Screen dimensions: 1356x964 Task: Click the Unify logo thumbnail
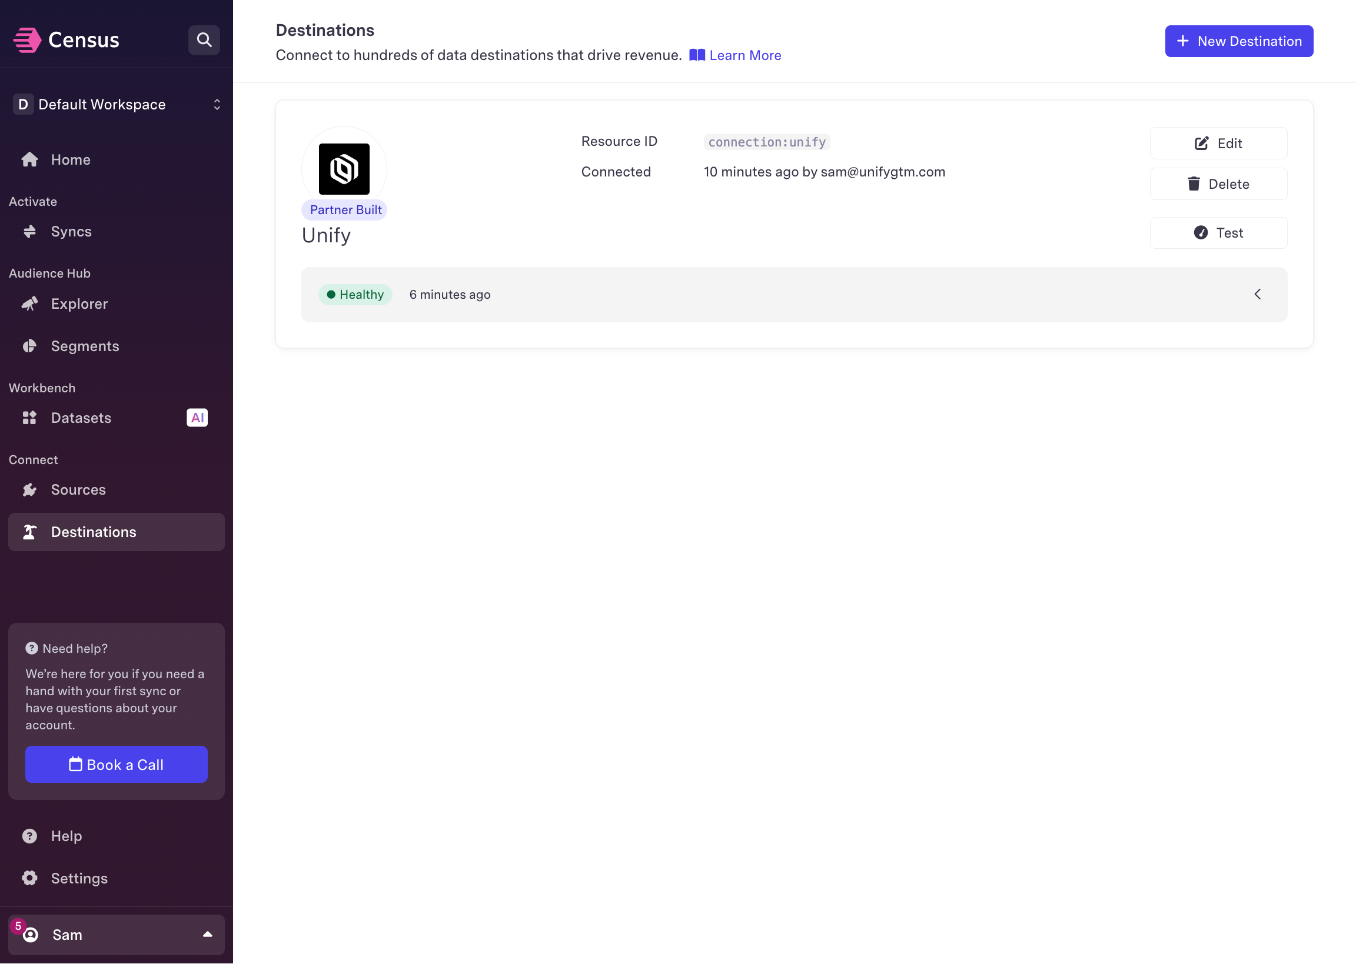(344, 169)
